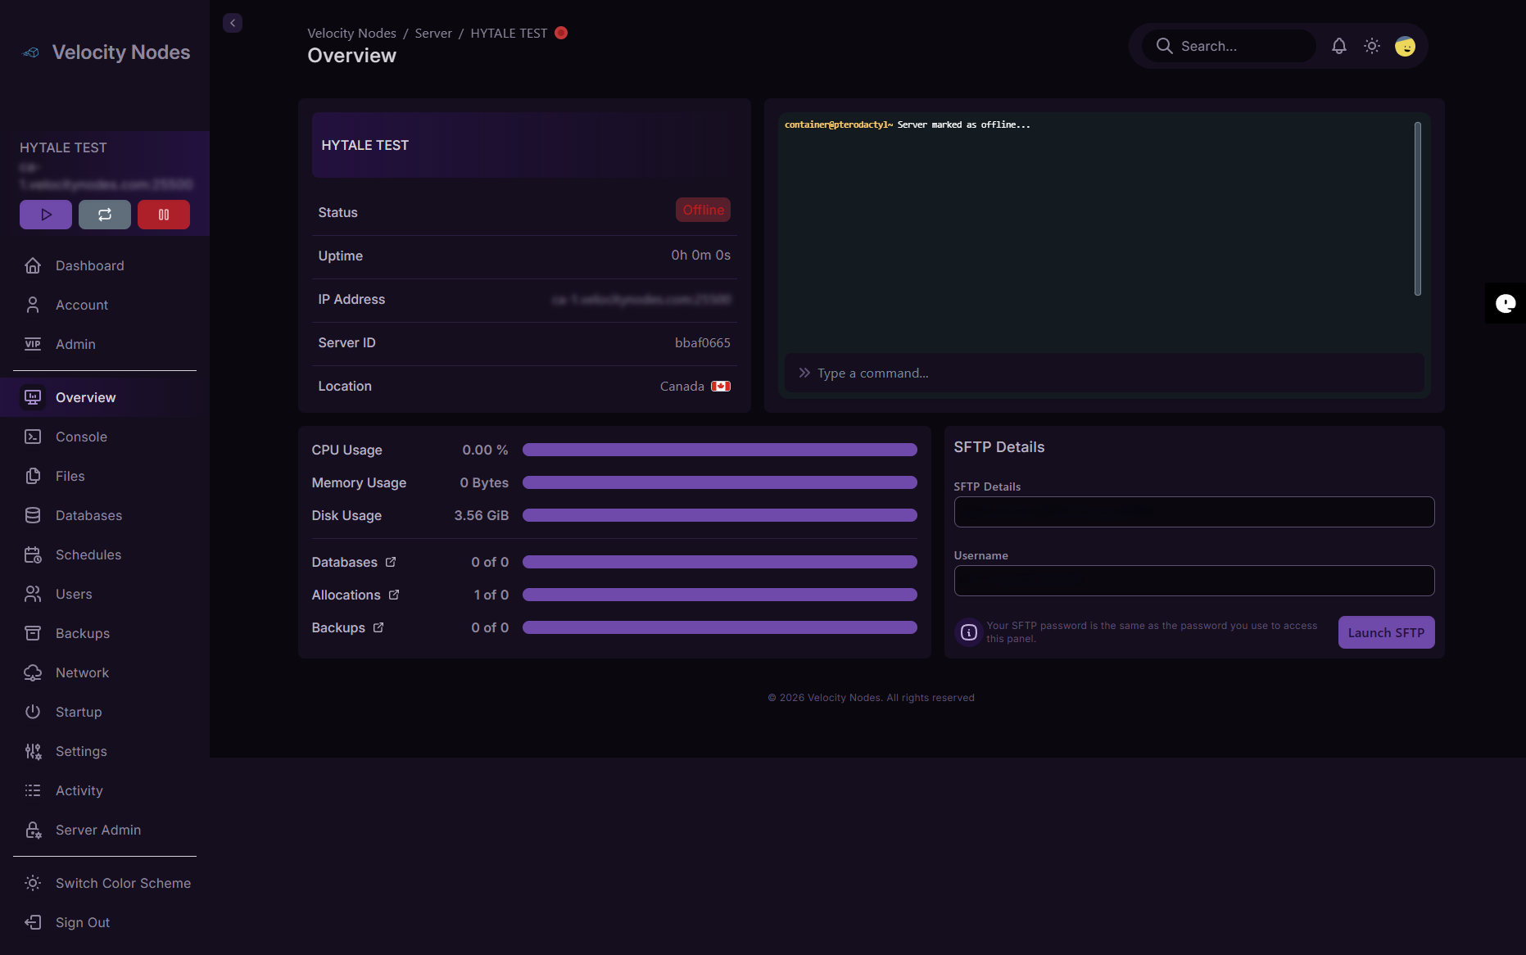1526x955 pixels.
Task: Open the user avatar menu
Action: pos(1404,46)
